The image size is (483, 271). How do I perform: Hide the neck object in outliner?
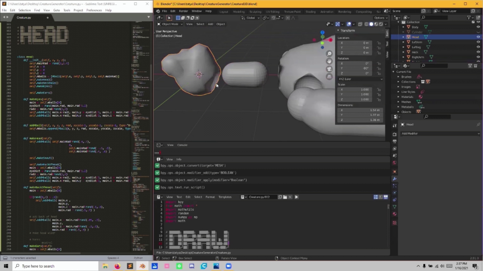[478, 52]
